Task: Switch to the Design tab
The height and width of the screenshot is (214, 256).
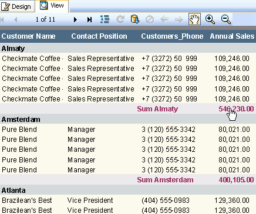Action: 17,6
